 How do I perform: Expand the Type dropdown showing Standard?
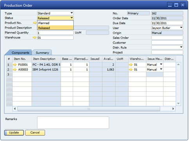pos(72,13)
